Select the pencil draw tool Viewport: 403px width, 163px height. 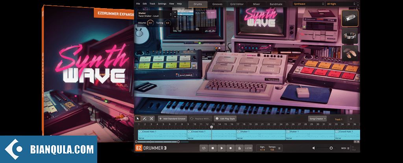(144, 119)
